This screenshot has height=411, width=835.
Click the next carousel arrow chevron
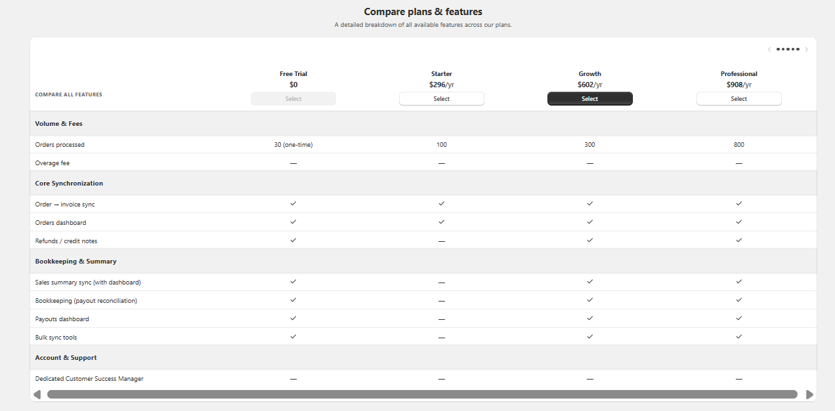pos(806,49)
